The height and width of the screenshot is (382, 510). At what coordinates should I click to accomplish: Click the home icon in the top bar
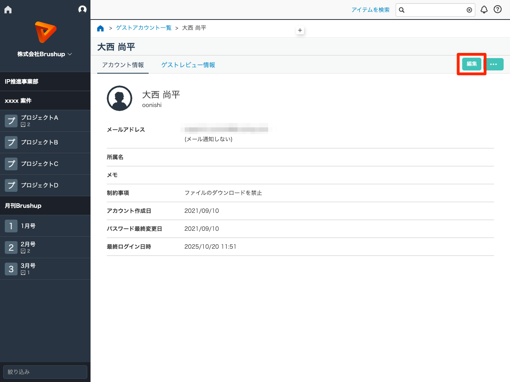click(8, 9)
